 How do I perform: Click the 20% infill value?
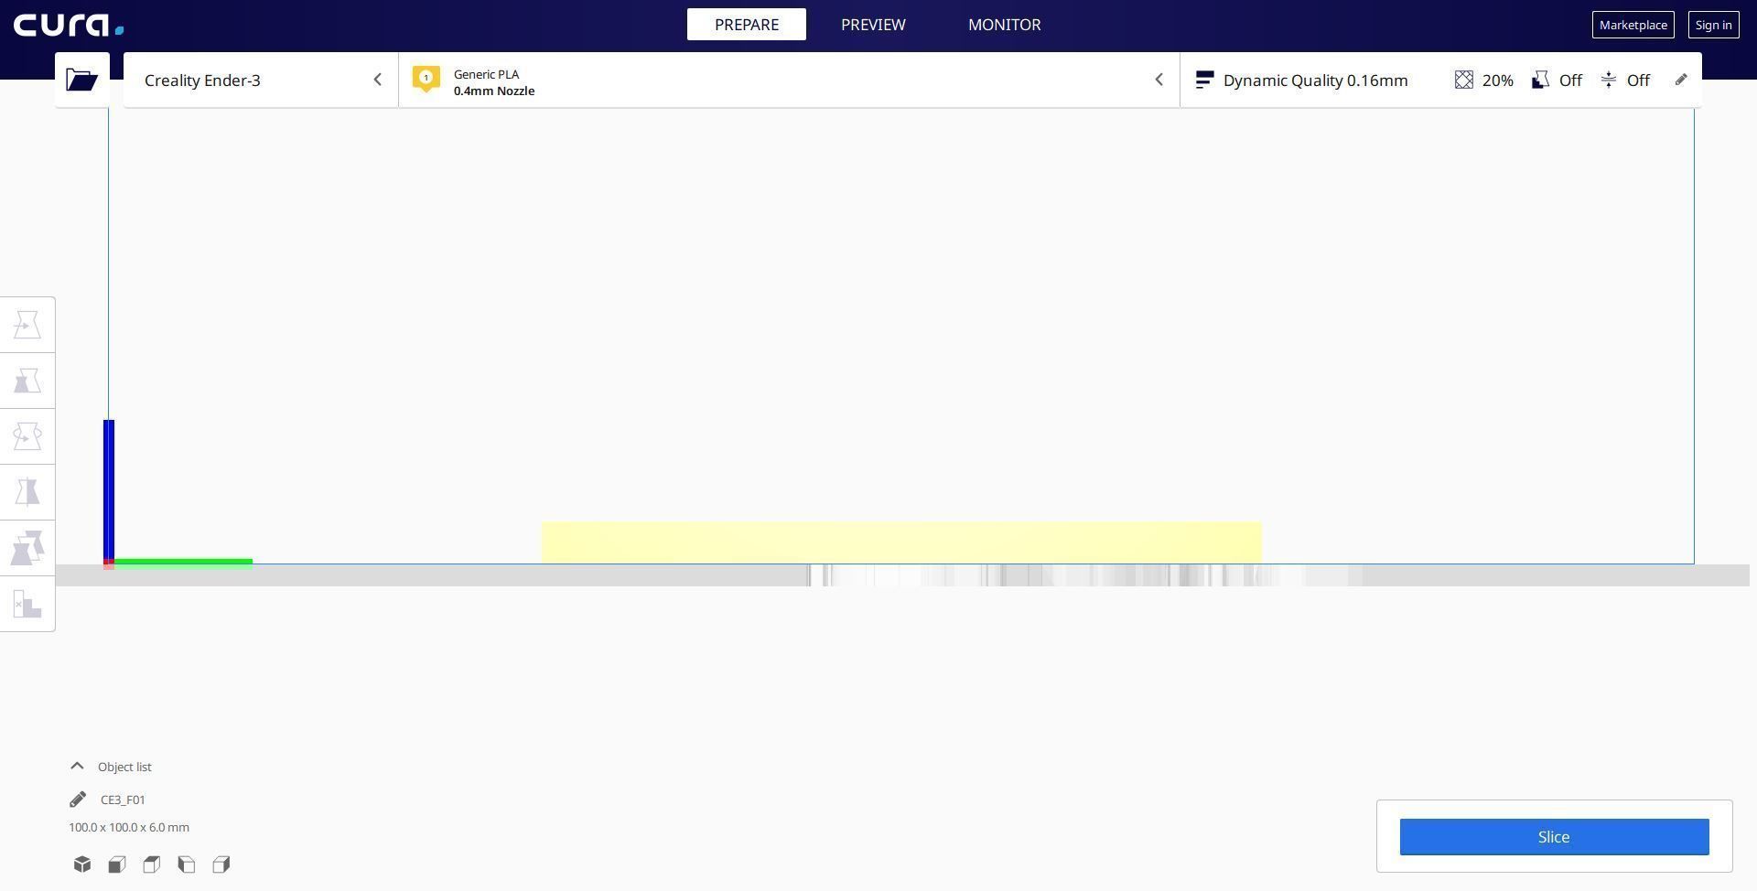point(1498,80)
